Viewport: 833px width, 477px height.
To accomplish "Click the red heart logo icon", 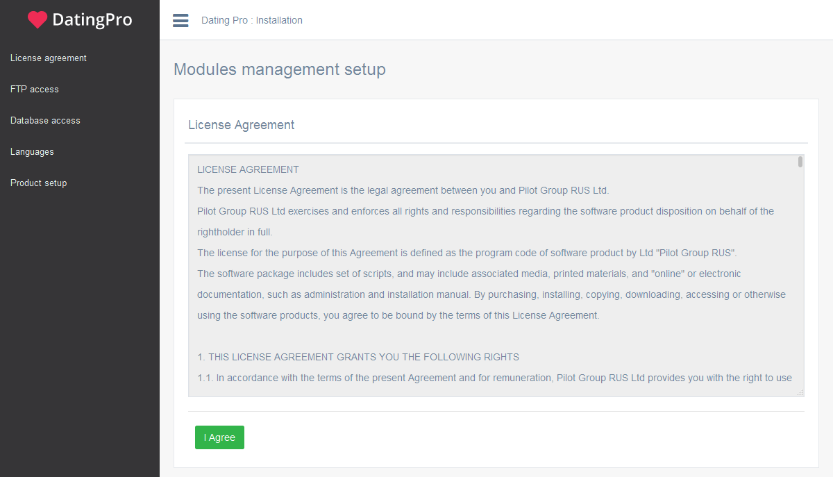I will [x=37, y=20].
